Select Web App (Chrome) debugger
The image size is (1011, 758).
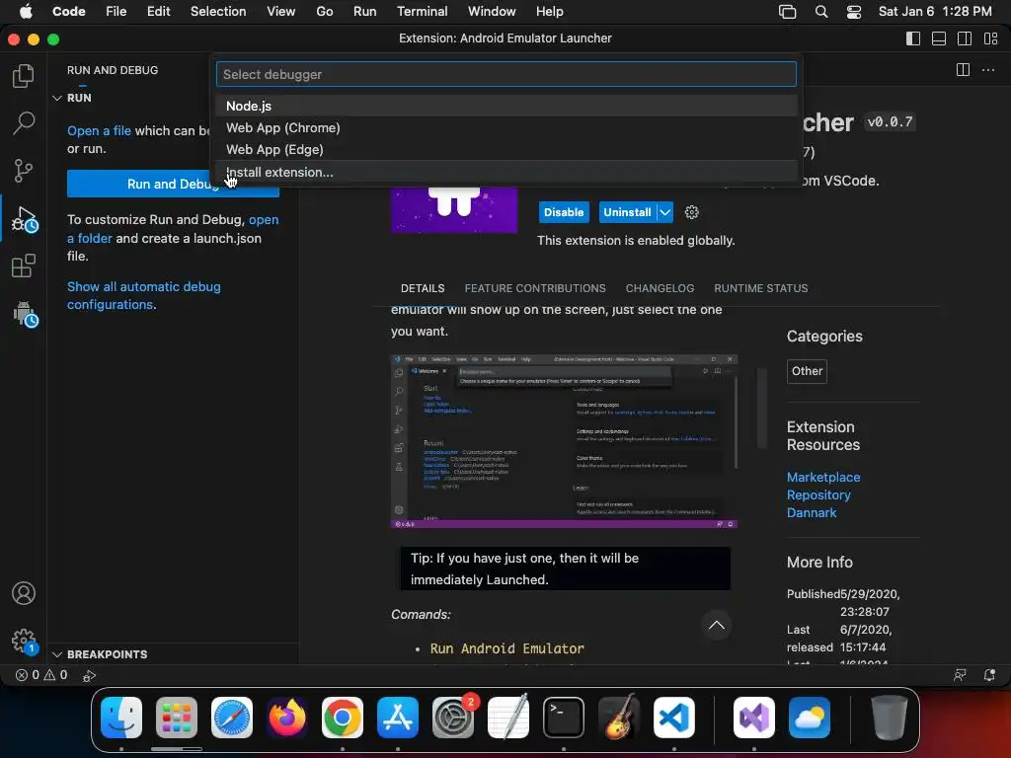click(506, 127)
